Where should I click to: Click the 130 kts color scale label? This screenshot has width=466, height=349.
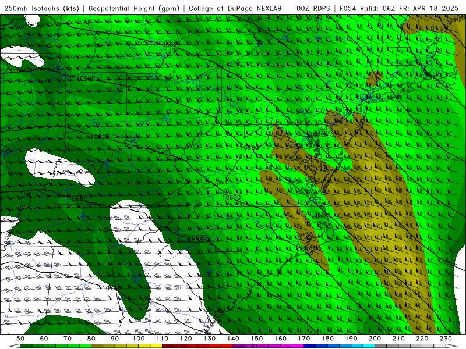[x=210, y=339]
